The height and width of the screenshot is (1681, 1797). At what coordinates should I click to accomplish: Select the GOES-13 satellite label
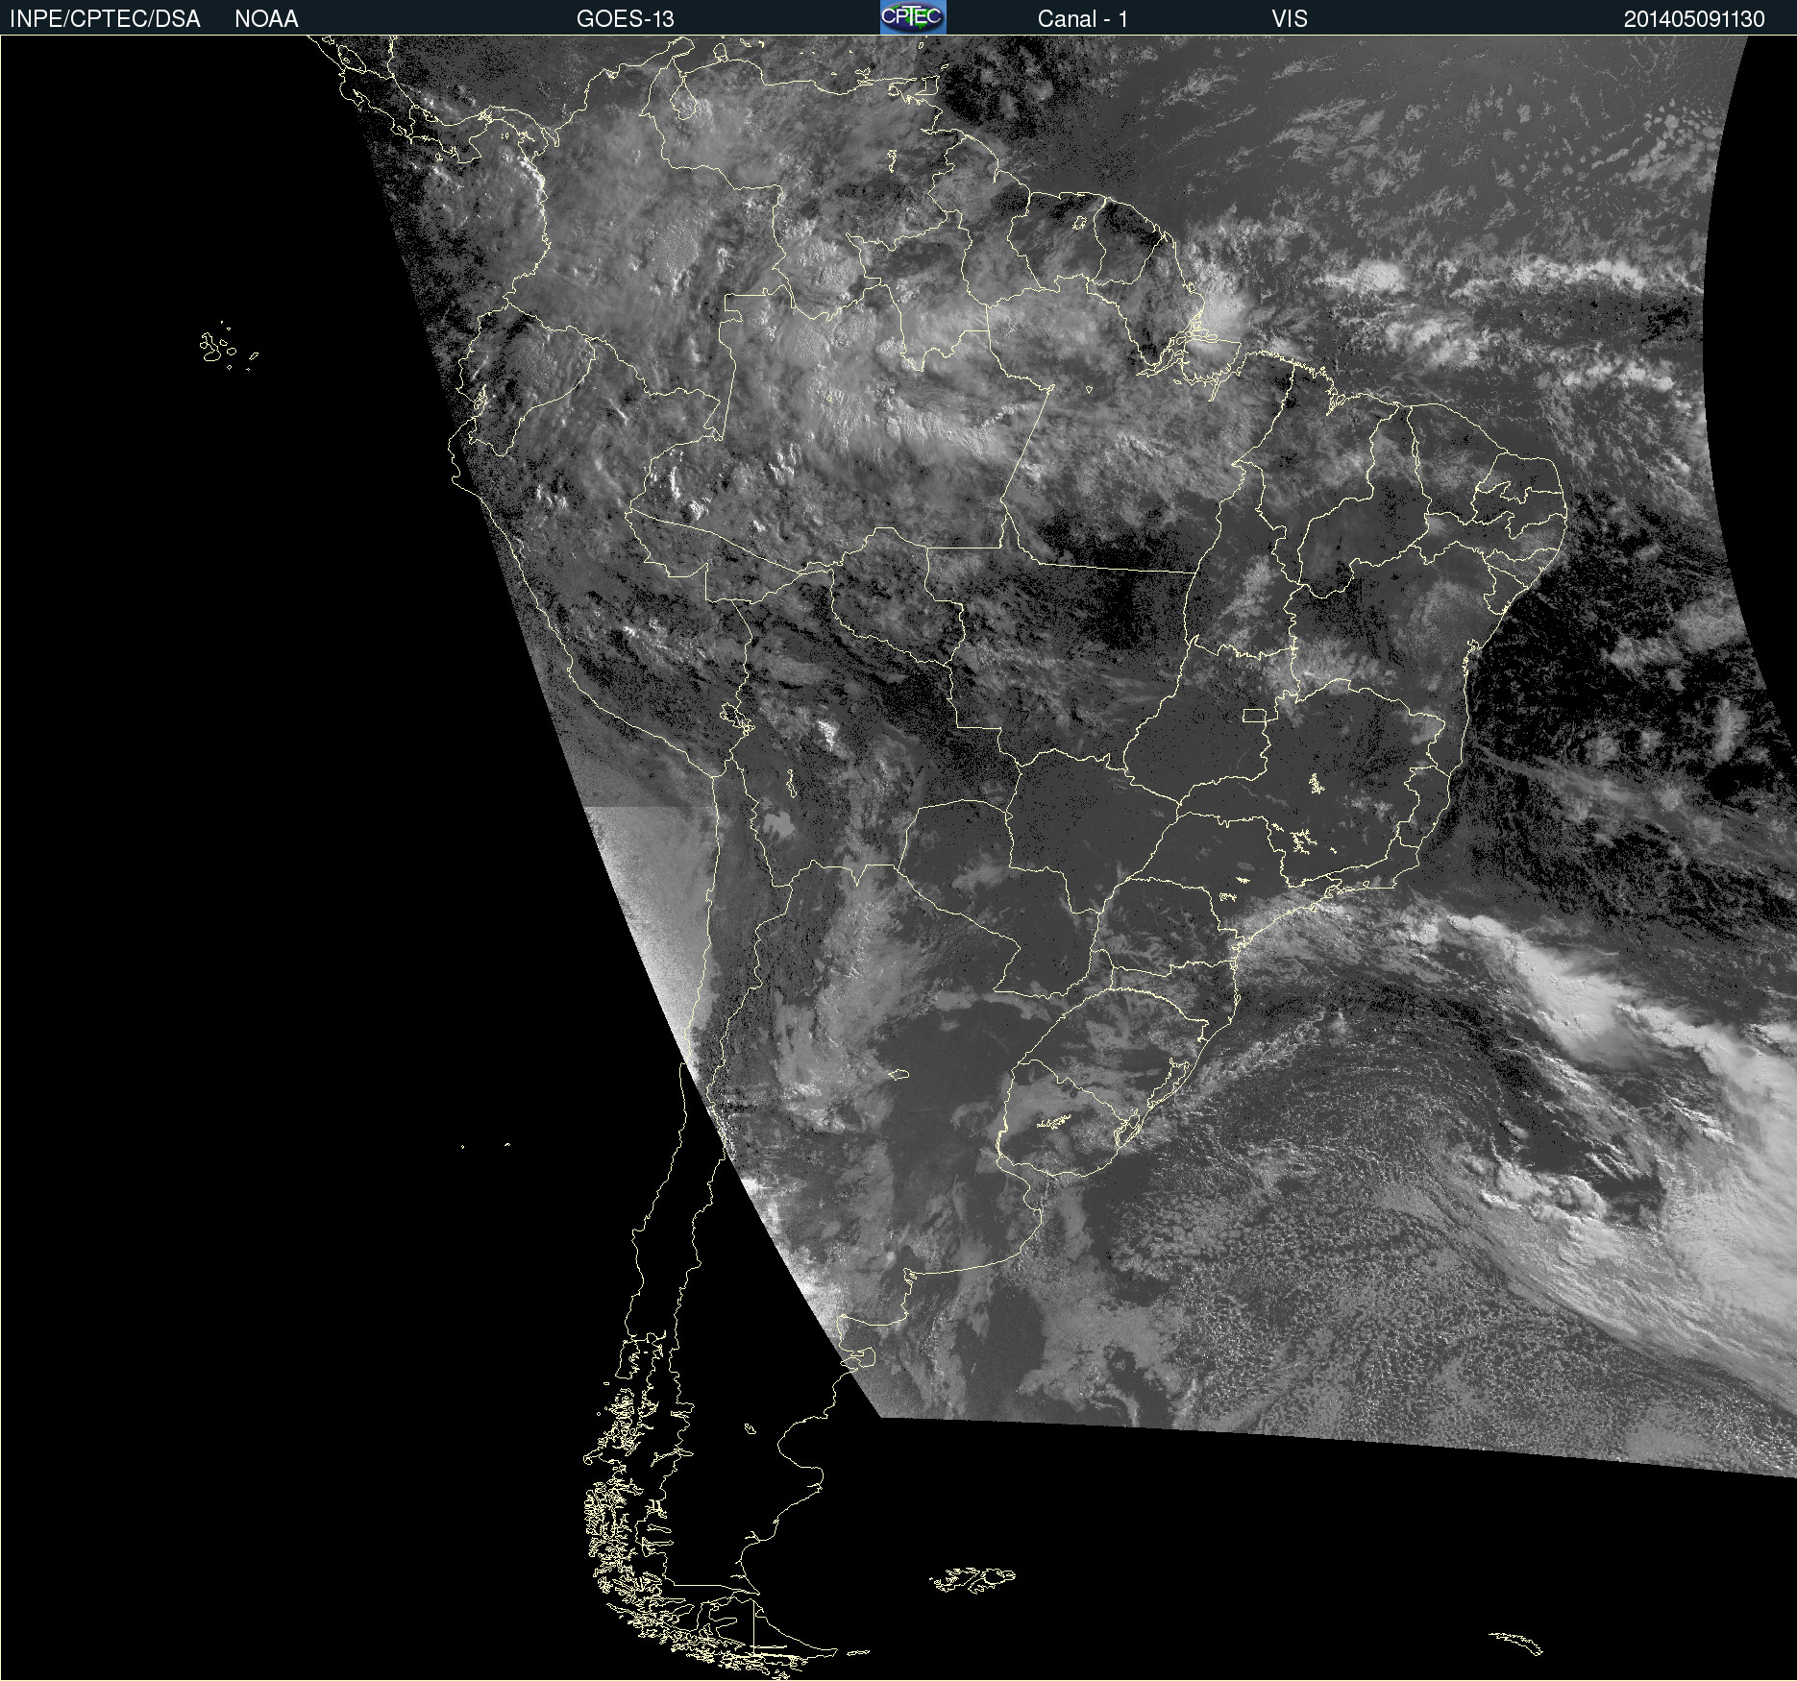click(x=625, y=19)
